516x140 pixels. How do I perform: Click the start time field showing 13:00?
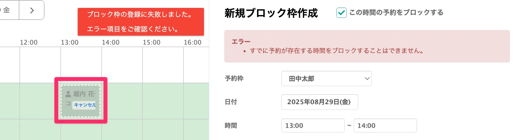coord(313,126)
